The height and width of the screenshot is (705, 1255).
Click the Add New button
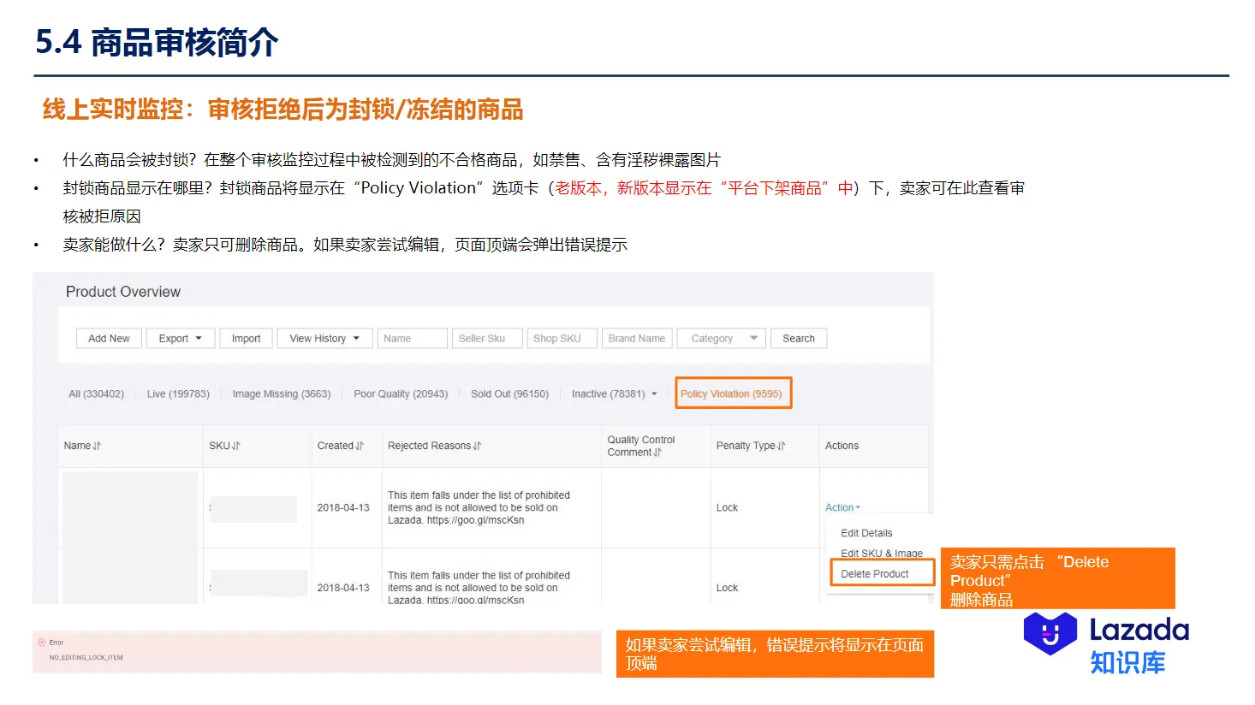tap(108, 338)
